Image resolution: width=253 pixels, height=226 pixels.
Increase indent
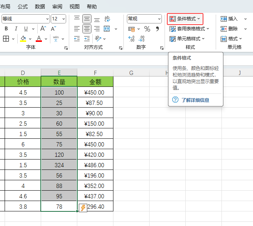[x=87, y=39]
